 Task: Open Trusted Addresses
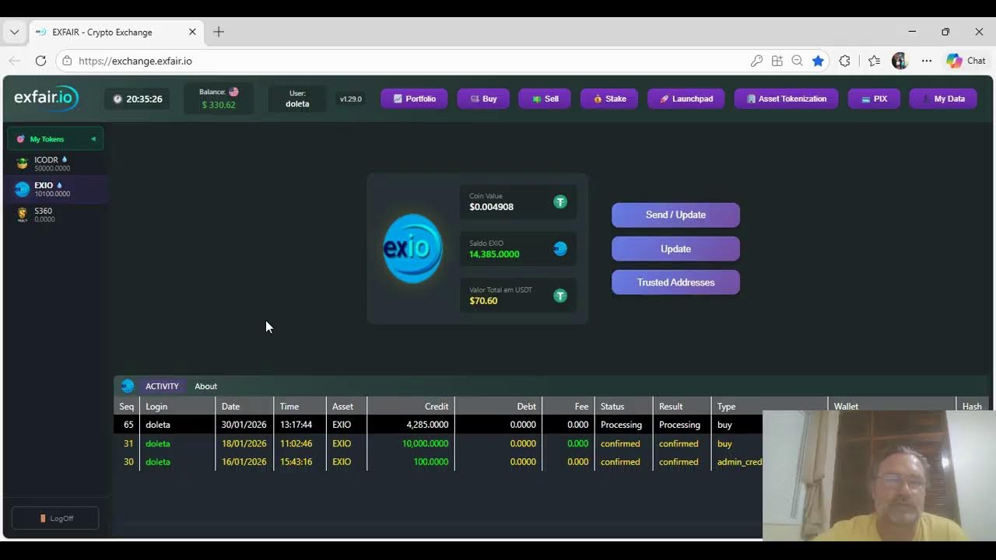(675, 282)
